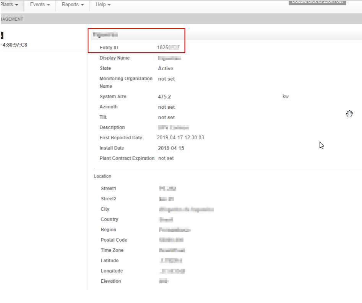Screen dimensions: 362x303
Task: Click the blurred Display Name value
Action: click(x=169, y=58)
